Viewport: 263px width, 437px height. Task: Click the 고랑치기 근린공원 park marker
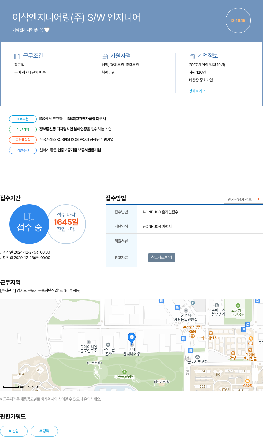pyautogui.click(x=238, y=305)
